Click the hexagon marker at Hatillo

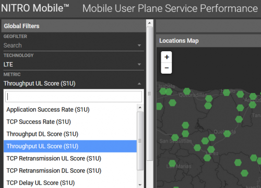coord(227,92)
